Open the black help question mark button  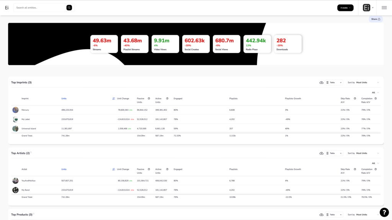(x=384, y=212)
